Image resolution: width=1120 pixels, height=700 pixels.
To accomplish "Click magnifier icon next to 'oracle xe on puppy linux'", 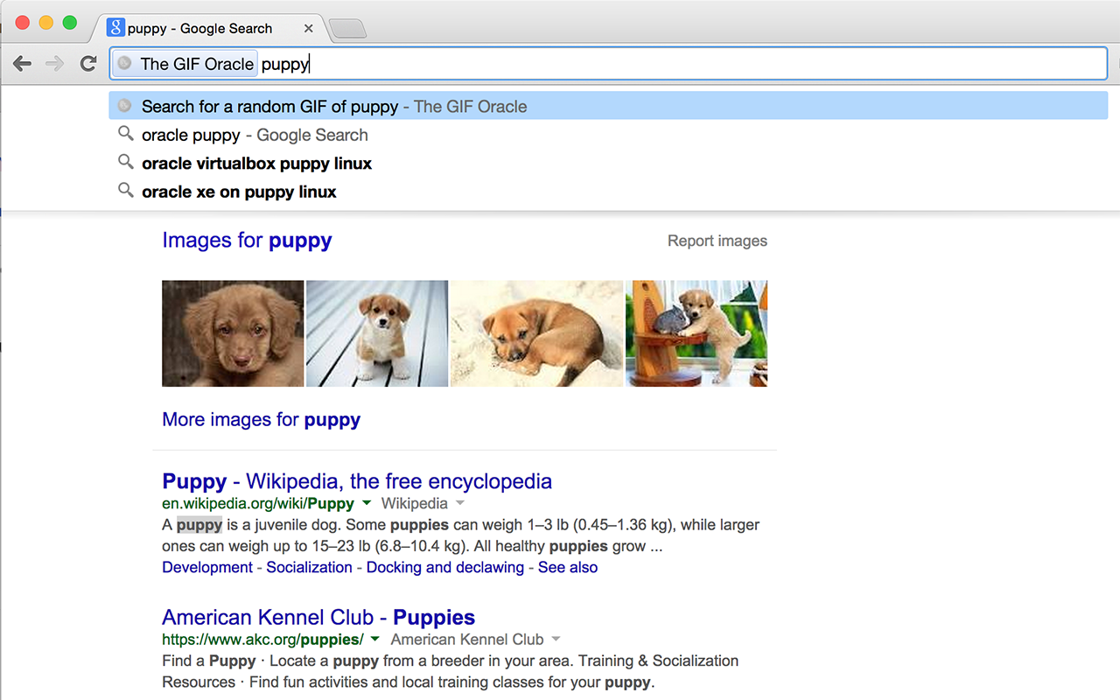I will [126, 190].
